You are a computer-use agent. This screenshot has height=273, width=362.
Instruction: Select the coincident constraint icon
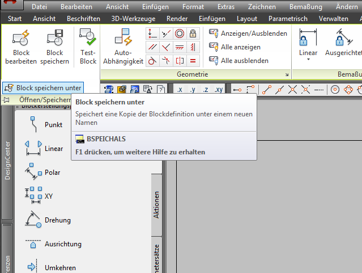pos(152,33)
